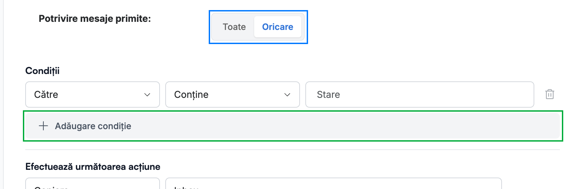The width and height of the screenshot is (573, 189).
Task: Click the plus icon beside Adăugare condiție
Action: 43,126
